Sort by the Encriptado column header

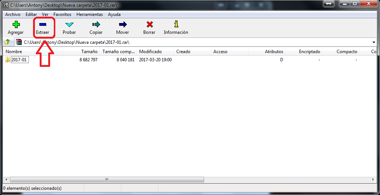304,52
